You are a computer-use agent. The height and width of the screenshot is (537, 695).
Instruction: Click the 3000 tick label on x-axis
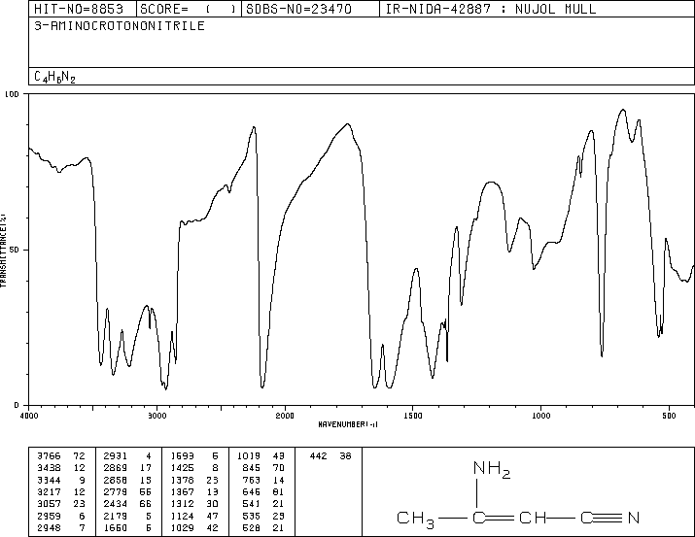tap(156, 416)
